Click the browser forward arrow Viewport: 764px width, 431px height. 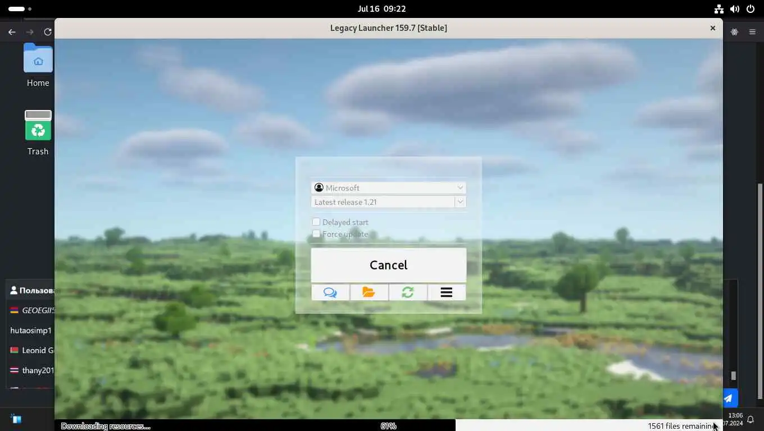click(x=30, y=32)
